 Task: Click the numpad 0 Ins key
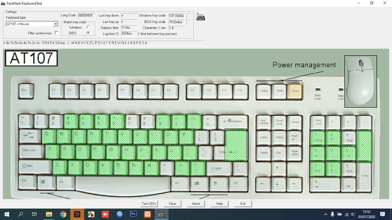point(325,184)
